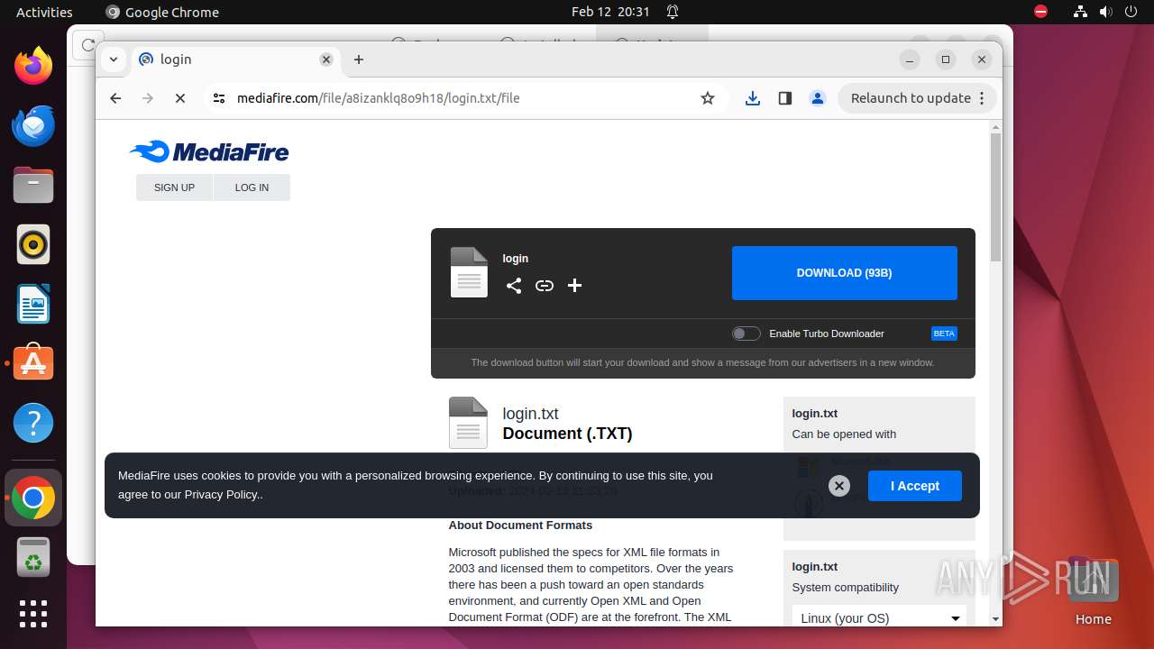Click LOG IN button
Screen dimensions: 1154x649
(252, 187)
